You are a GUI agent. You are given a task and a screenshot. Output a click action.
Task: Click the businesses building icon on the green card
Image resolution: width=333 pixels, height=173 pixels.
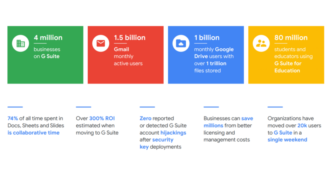coord(20,43)
